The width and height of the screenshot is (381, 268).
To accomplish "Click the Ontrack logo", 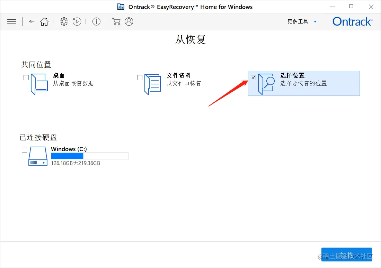I will point(353,21).
